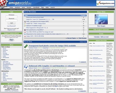Open Amiga 1200 + OS3.9+HD 80Gb topic

(x=35, y=36)
